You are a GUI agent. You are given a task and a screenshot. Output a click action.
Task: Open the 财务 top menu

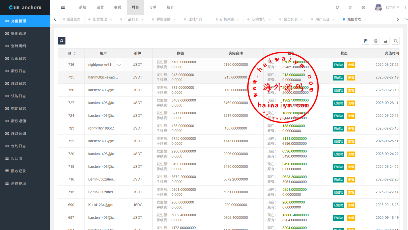coord(135,7)
